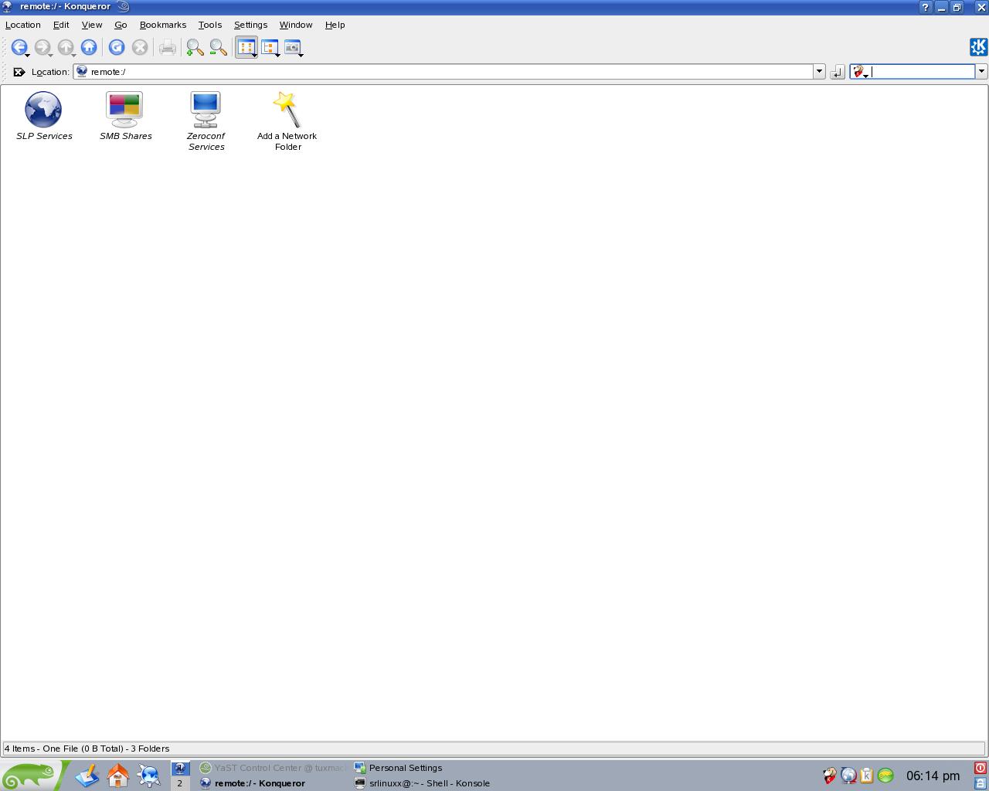Clear the Location bar with the black arrow
This screenshot has height=791, width=989.
19,72
